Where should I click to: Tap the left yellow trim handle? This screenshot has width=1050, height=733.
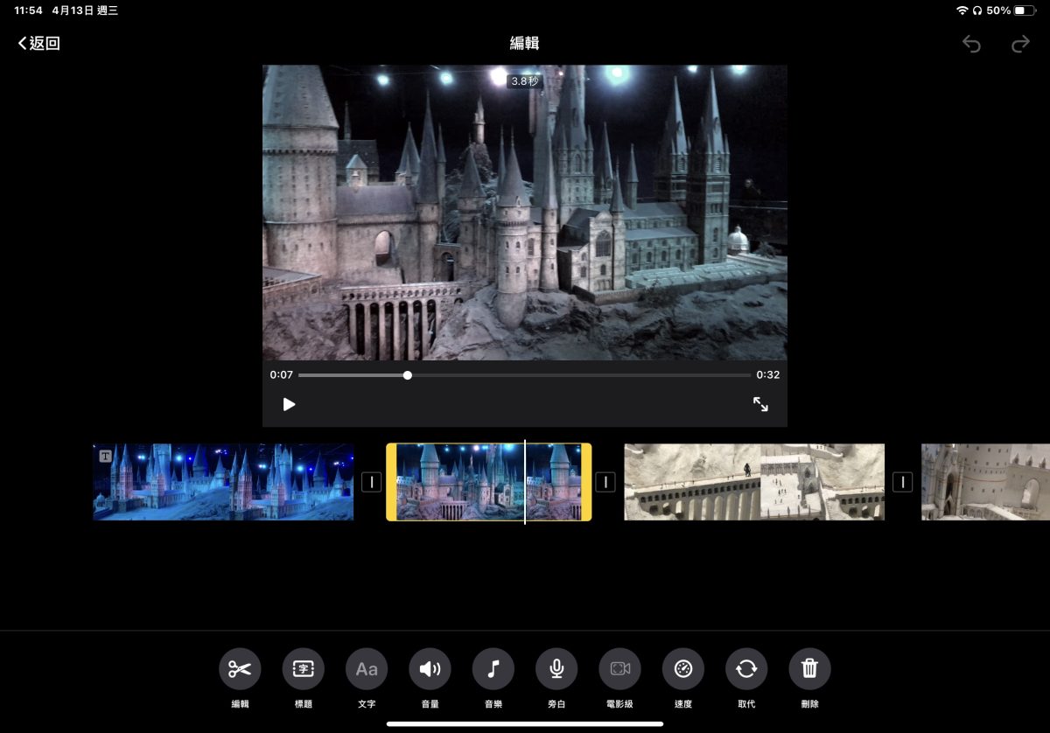(x=391, y=482)
